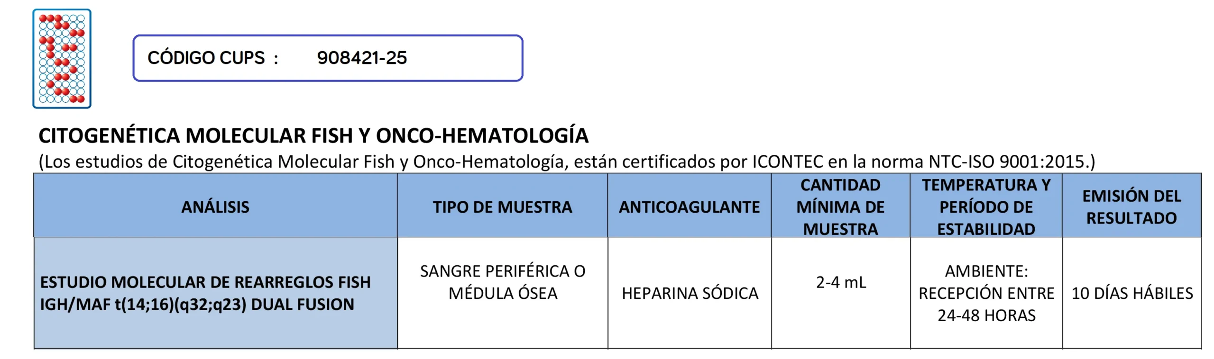Image resolution: width=1214 pixels, height=359 pixels.
Task: Click the CANTIDAD MÍNIMA DE MUESTRA header
Action: click(840, 207)
